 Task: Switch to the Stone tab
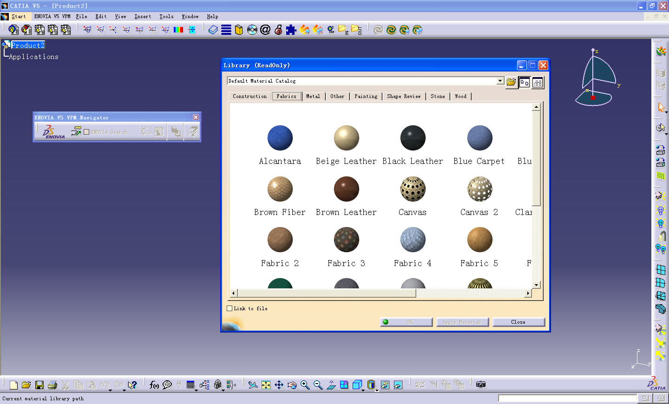[438, 96]
